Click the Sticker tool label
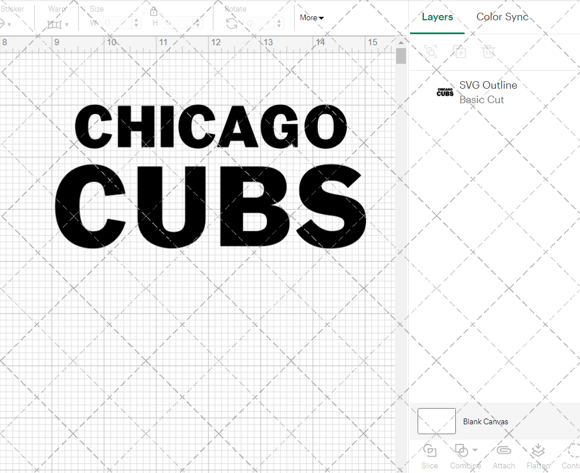580x473 pixels. pos(13,9)
